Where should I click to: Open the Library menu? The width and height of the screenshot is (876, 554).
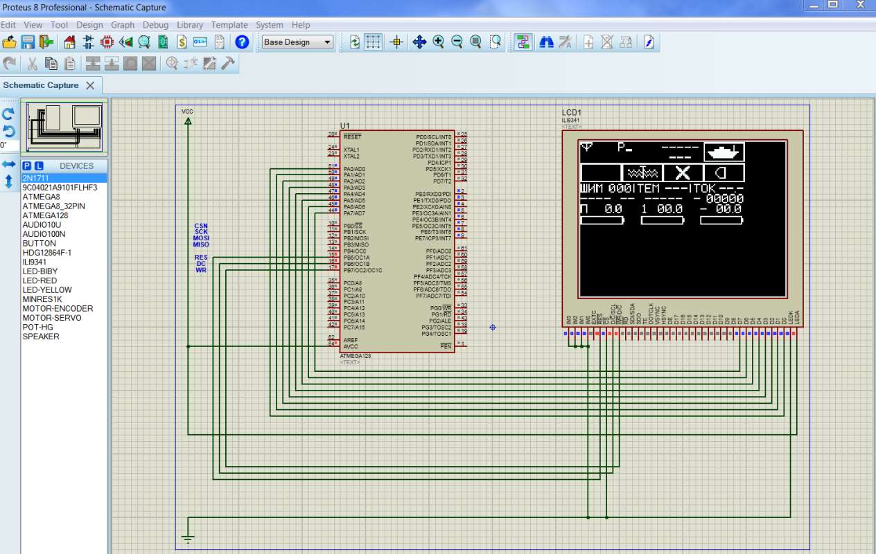(190, 25)
